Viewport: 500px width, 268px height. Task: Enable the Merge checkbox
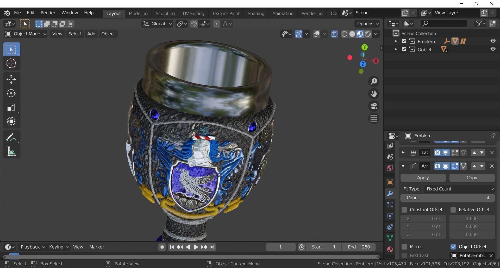coord(404,247)
